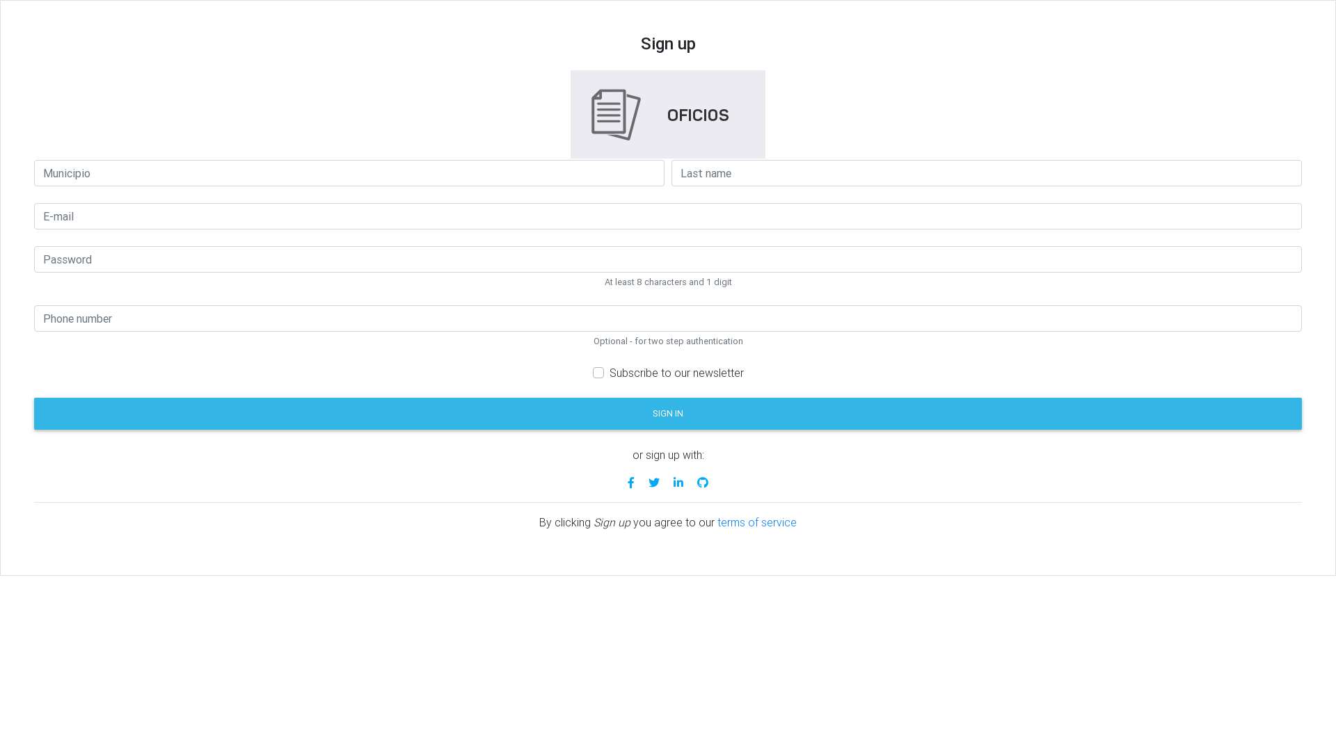The width and height of the screenshot is (1336, 751).
Task: Focus the Phone number field
Action: 667,318
